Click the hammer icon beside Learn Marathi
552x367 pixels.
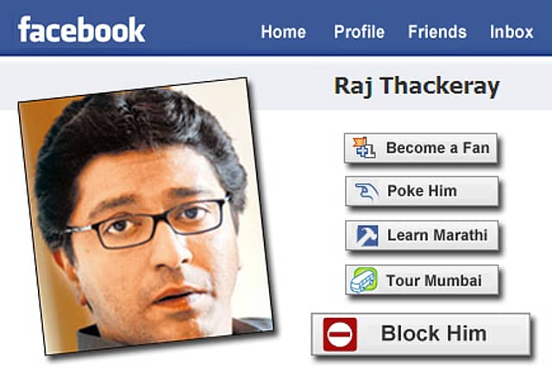[367, 235]
